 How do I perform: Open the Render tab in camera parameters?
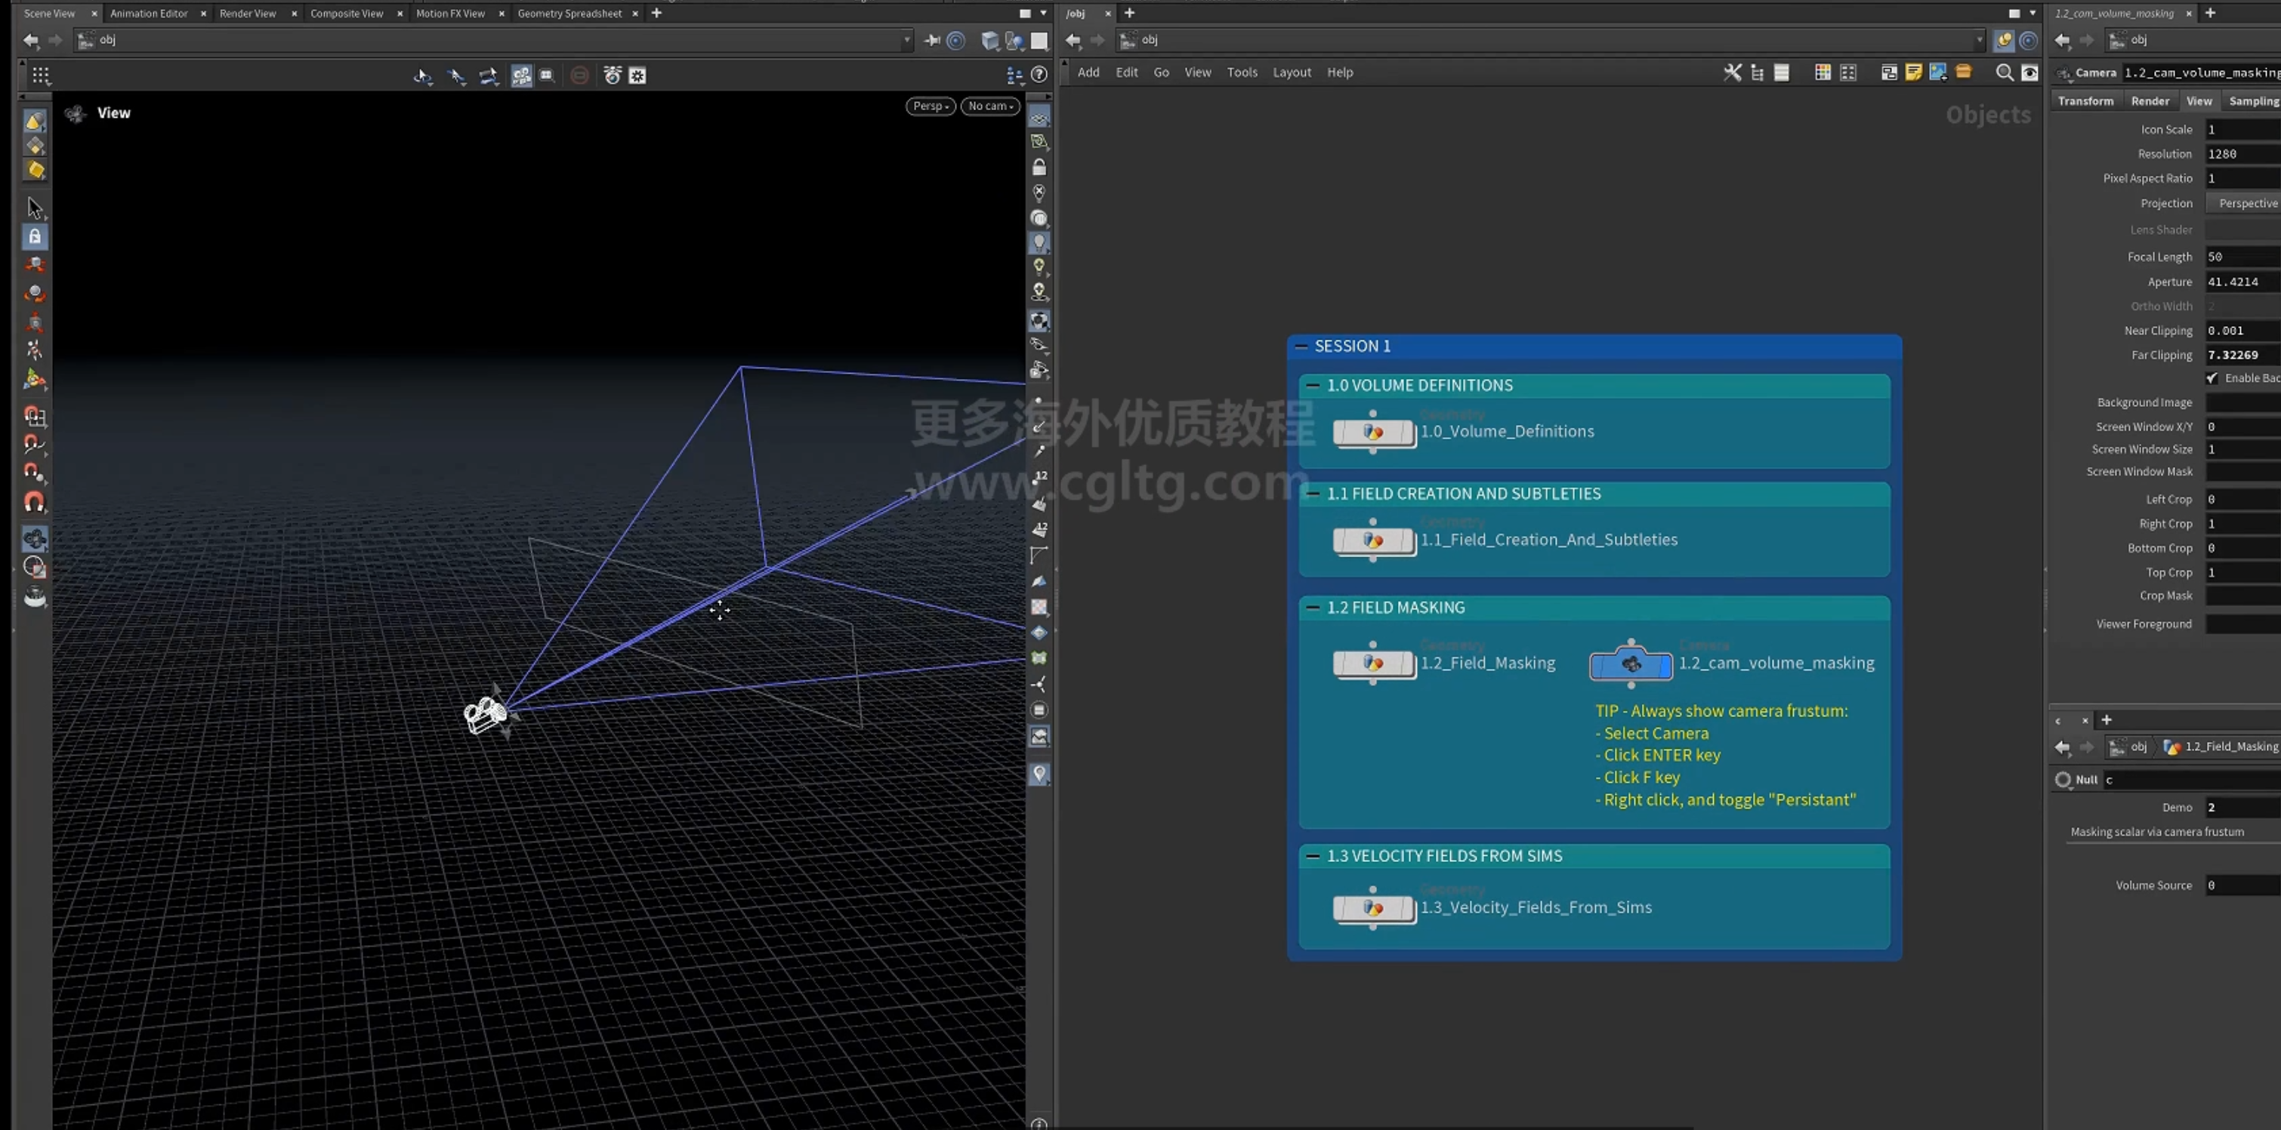2149,101
